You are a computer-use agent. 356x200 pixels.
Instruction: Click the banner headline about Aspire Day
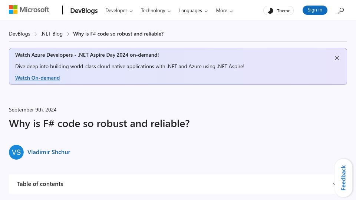[87, 55]
